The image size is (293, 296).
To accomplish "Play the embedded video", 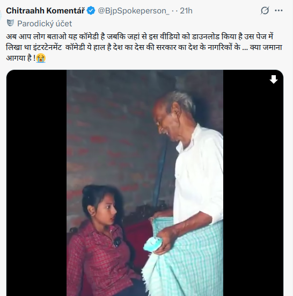I will [145, 183].
